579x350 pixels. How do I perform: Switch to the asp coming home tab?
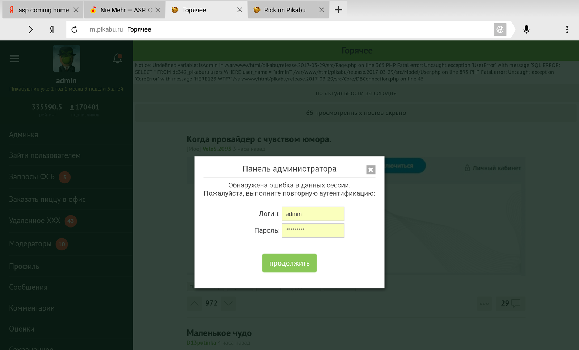[x=43, y=10]
